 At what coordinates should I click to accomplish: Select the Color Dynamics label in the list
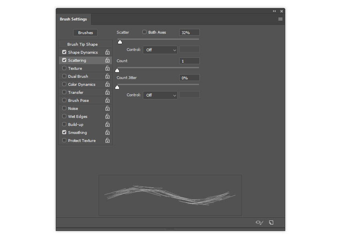click(82, 84)
